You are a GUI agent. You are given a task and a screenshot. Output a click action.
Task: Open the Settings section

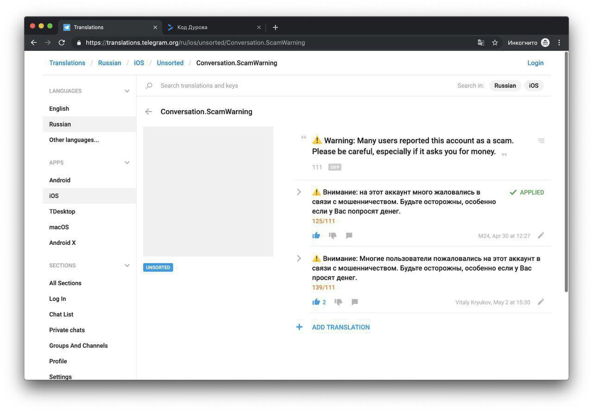(x=89, y=375)
